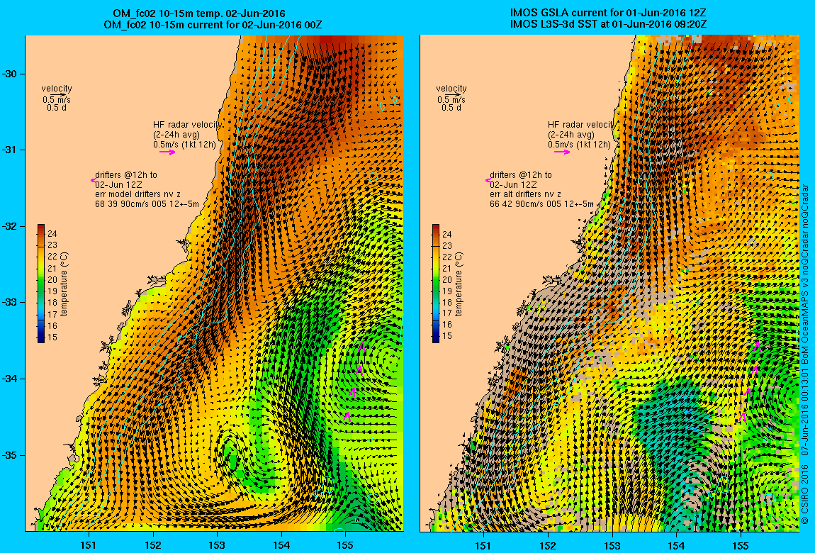The width and height of the screenshot is (815, 553).
Task: Click the left map's temperature color bar
Action: coord(41,284)
